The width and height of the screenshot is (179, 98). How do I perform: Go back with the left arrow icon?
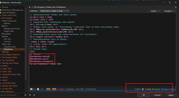point(30,7)
